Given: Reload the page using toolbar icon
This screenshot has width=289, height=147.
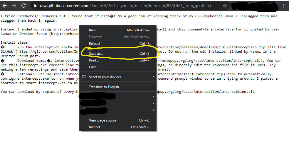Looking at the screenshot, I should tap(23, 6).
